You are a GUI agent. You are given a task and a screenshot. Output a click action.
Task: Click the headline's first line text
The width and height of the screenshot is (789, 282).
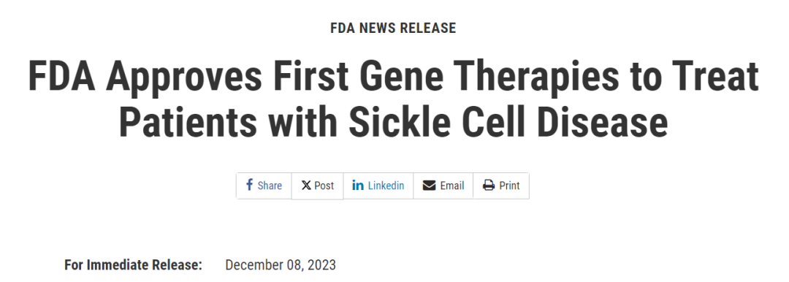393,77
